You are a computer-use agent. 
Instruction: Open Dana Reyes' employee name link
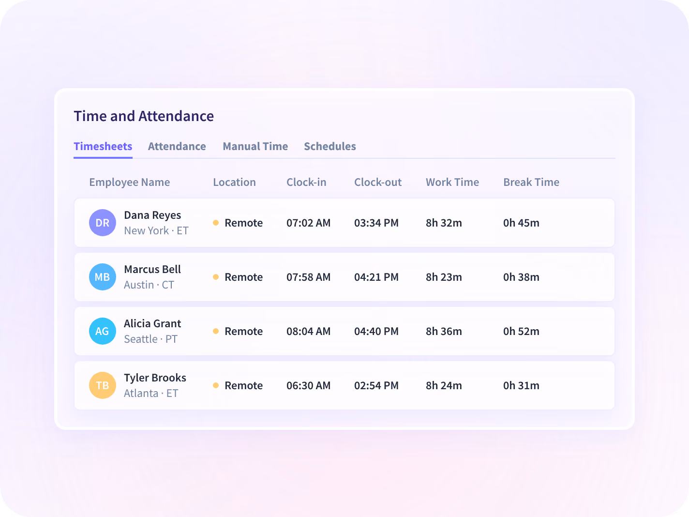pos(152,215)
